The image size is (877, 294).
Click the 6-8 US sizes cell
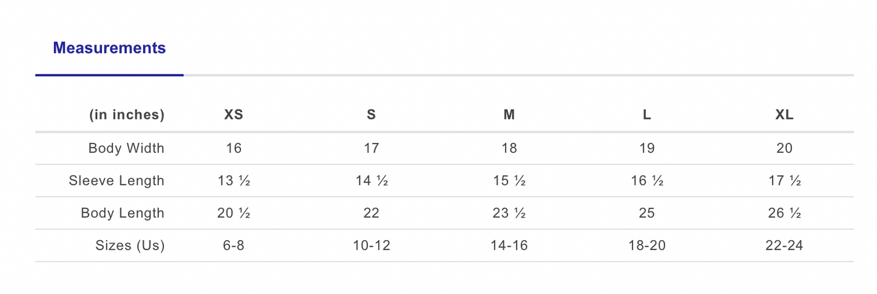tap(234, 246)
